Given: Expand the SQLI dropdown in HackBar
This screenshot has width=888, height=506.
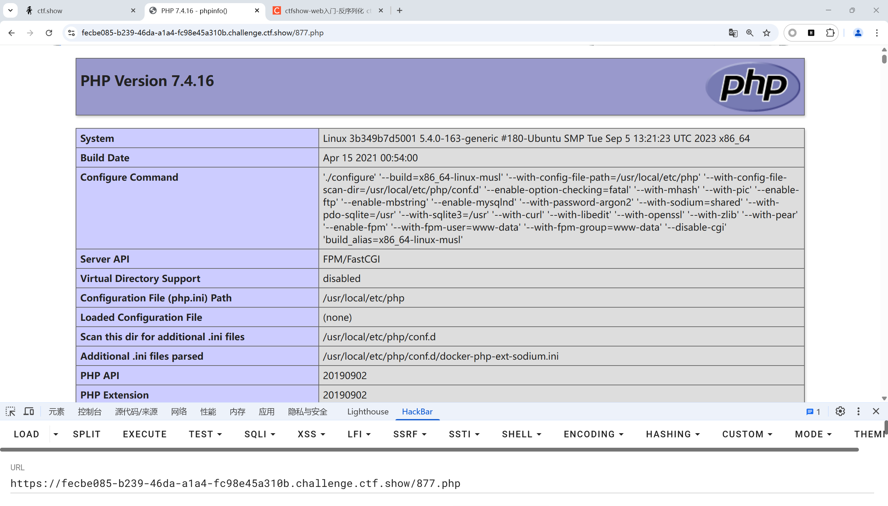Looking at the screenshot, I should [259, 434].
